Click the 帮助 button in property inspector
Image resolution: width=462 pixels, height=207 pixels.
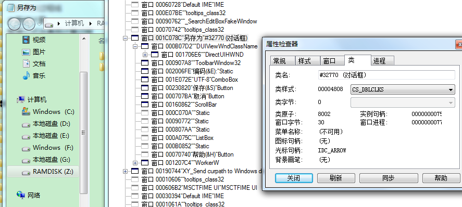[441, 178]
